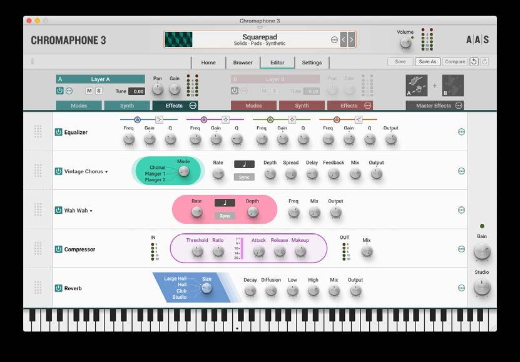Click the Vintage Chorus note value icon
Viewport: 520px width, 362px height.
tap(245, 164)
